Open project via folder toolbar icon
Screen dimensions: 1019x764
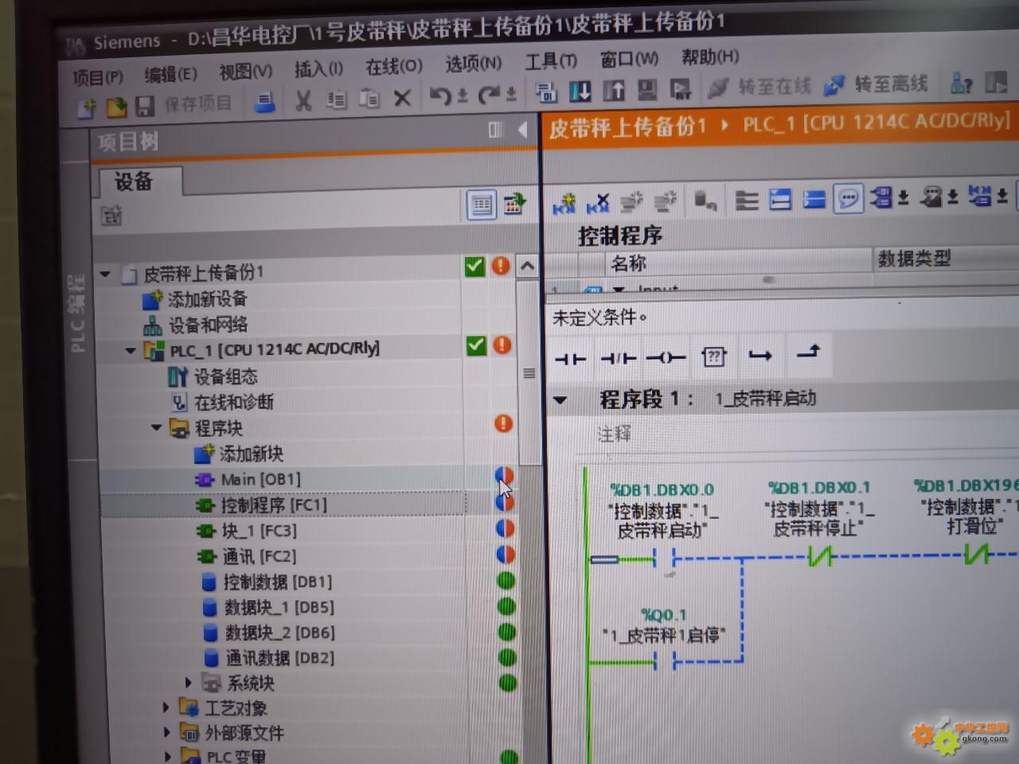[x=116, y=107]
